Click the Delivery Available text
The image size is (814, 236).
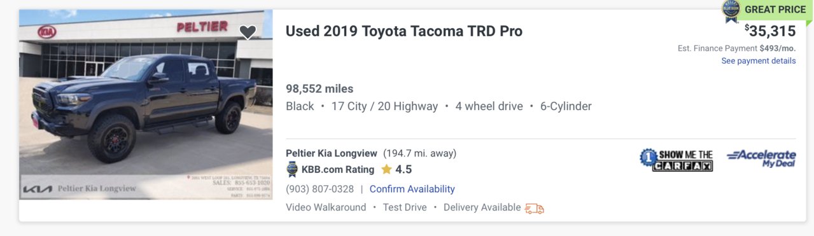click(x=482, y=207)
